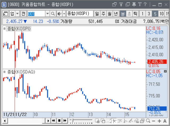Select minute (분) chart mode

(x=123, y=14)
